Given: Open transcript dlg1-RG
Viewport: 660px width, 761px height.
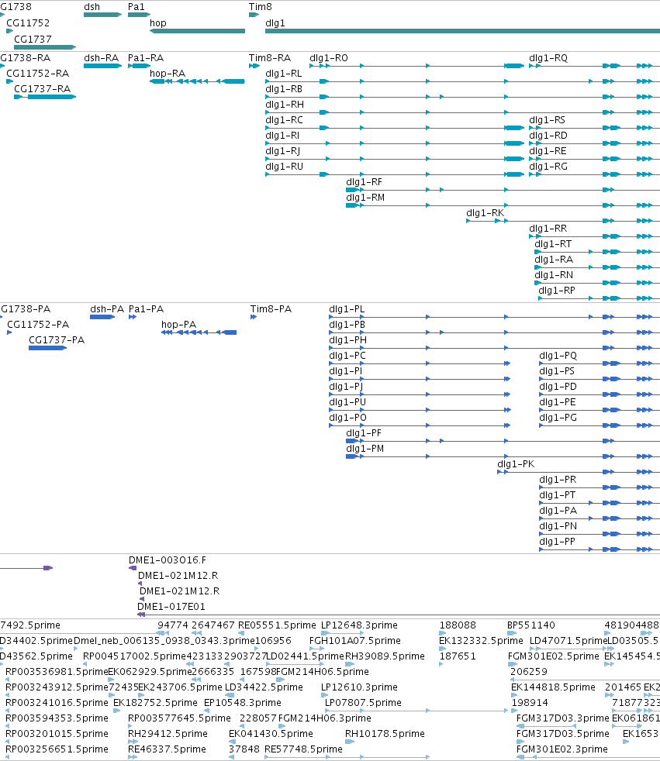Looking at the screenshot, I should [x=548, y=167].
